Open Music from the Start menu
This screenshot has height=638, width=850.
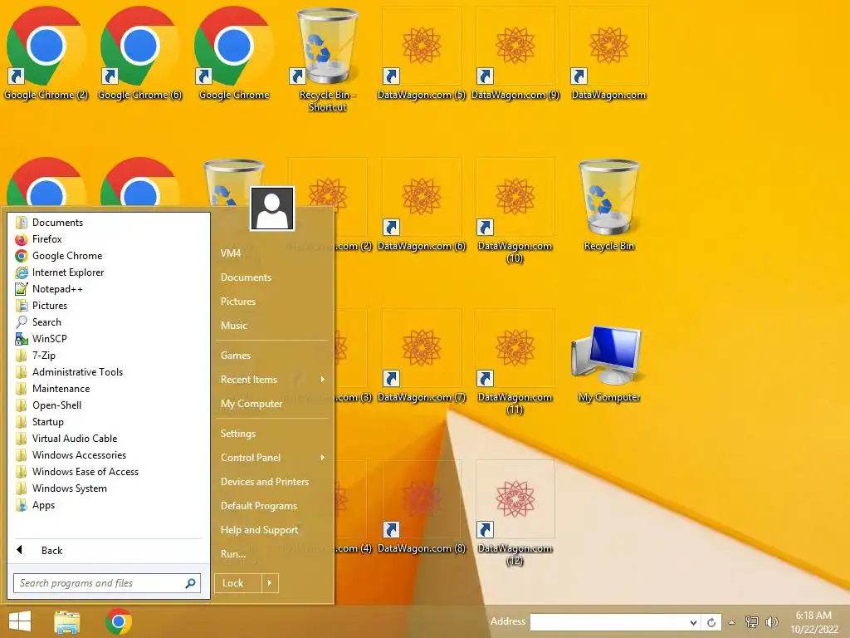[233, 326]
